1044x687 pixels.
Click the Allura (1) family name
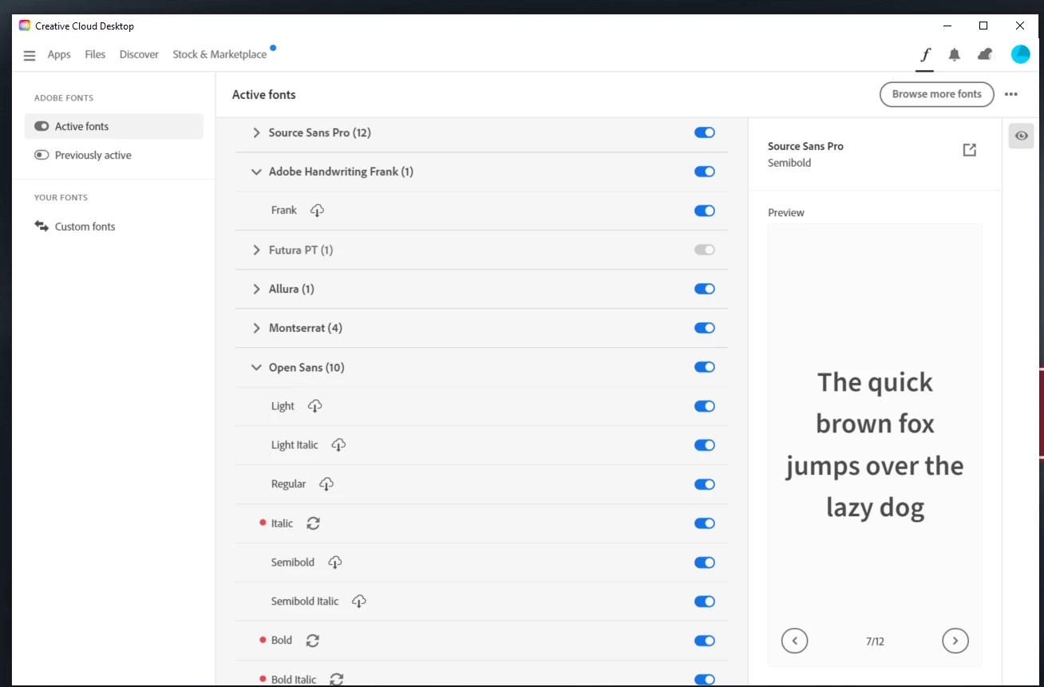pyautogui.click(x=291, y=289)
